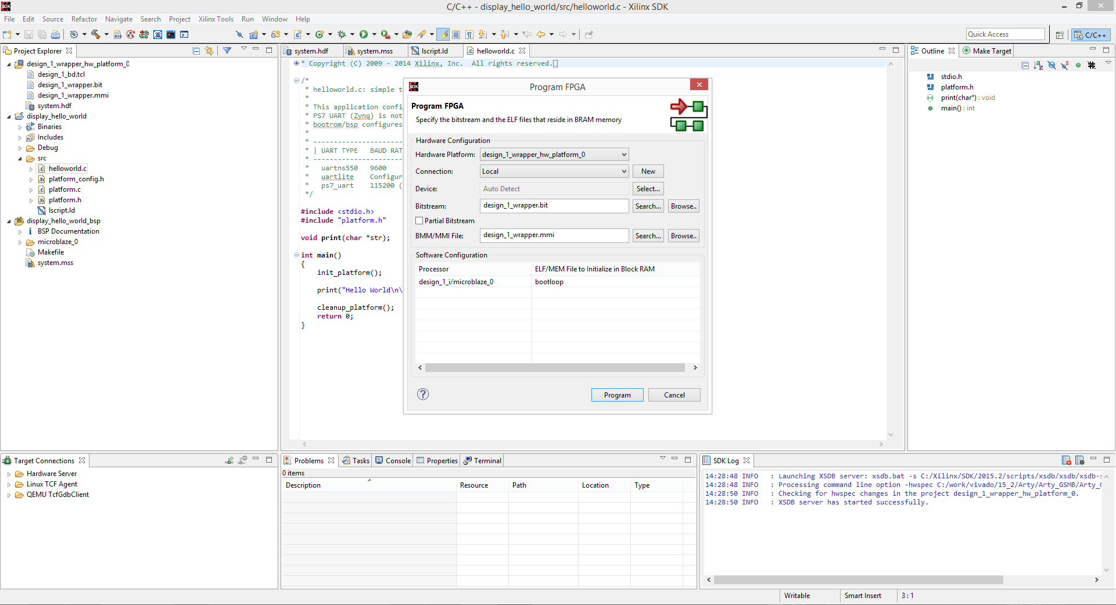Image resolution: width=1116 pixels, height=605 pixels.
Task: Click the Project Explorer filter funnel icon
Action: tap(227, 51)
